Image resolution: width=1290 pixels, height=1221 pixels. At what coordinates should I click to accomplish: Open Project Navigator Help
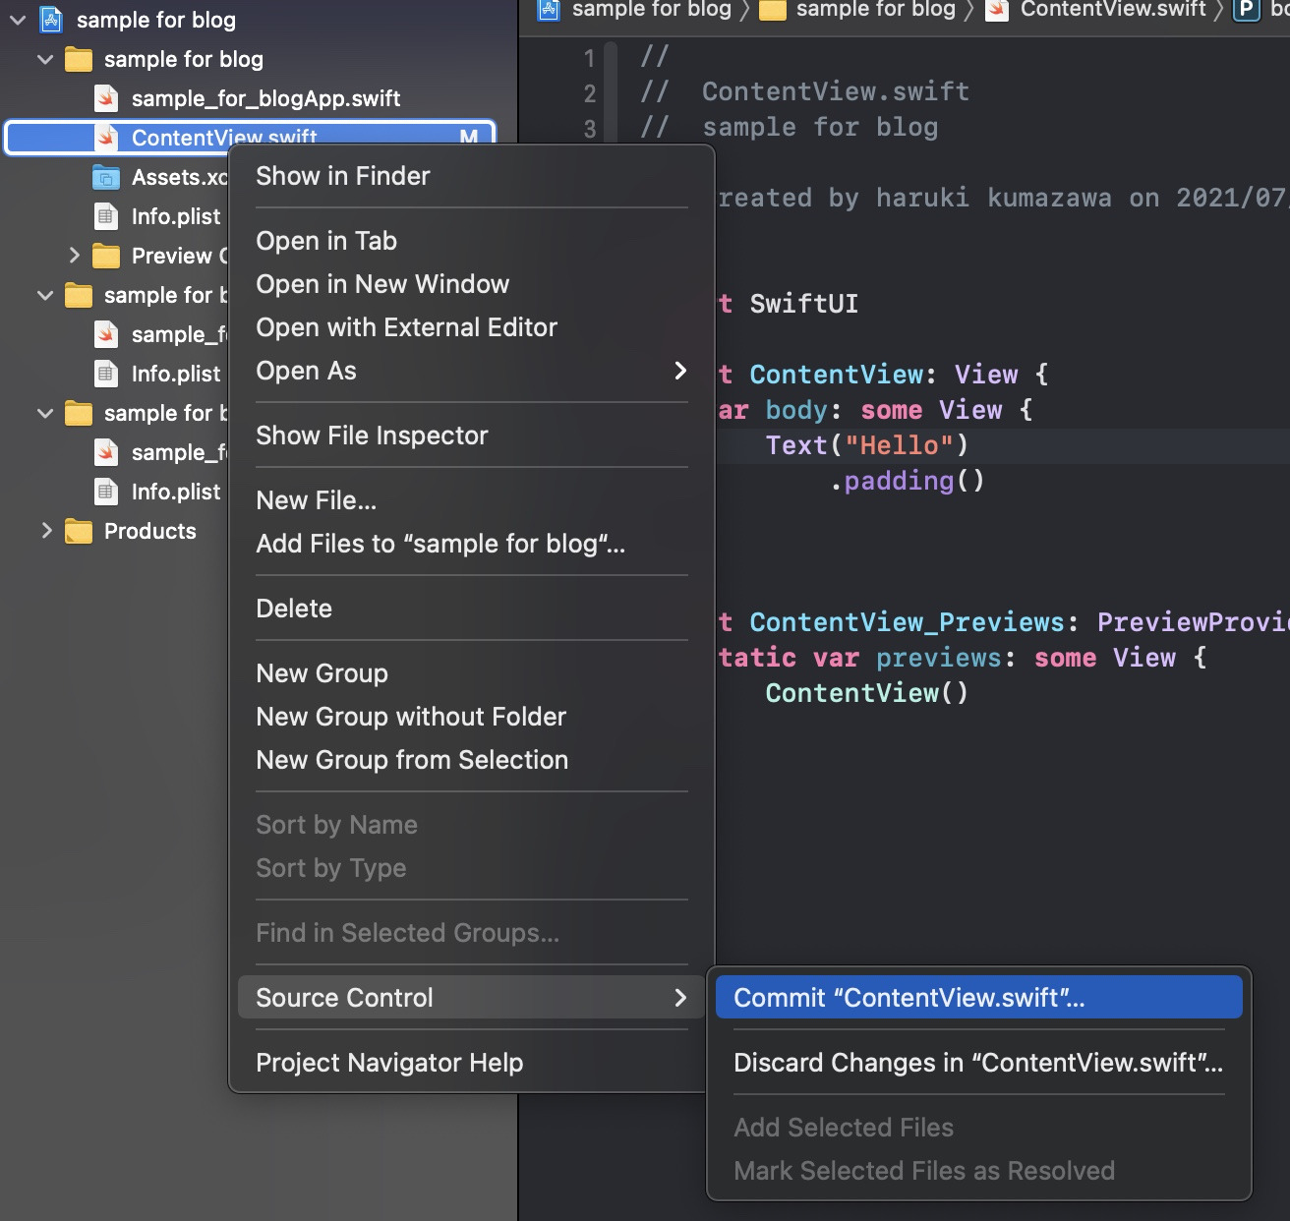(389, 1063)
